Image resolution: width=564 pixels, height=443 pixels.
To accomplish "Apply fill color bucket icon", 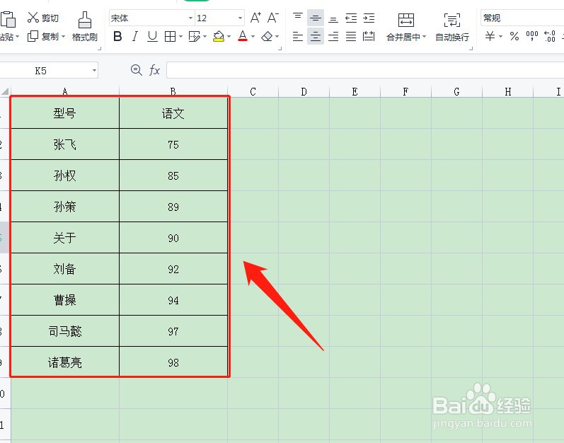I will (219, 36).
